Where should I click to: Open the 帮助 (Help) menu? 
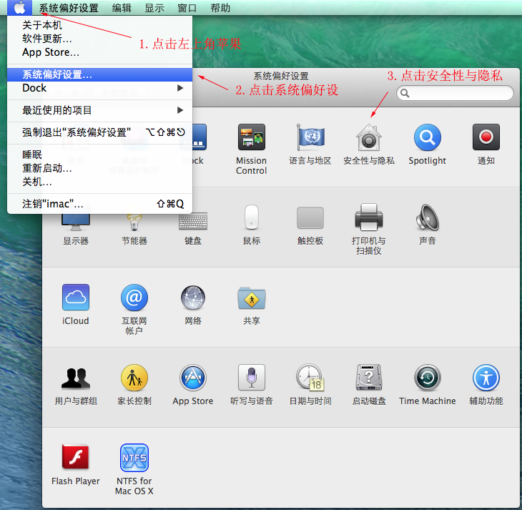[x=220, y=8]
